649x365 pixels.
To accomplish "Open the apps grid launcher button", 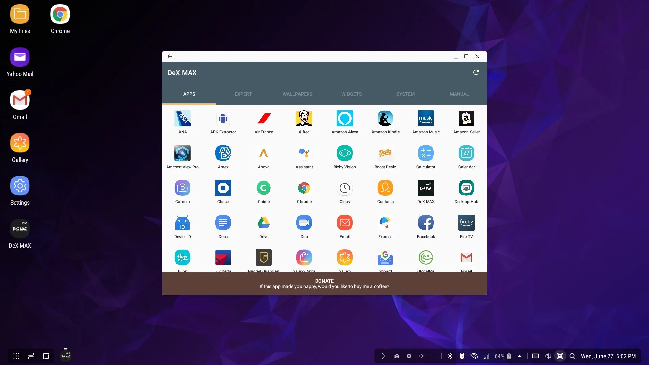I will click(16, 356).
